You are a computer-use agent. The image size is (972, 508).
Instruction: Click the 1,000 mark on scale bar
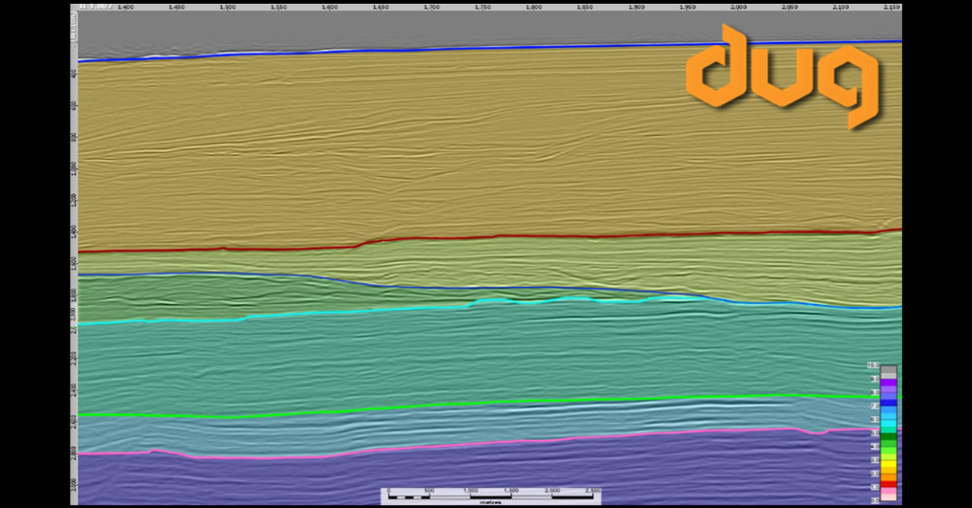tap(471, 491)
